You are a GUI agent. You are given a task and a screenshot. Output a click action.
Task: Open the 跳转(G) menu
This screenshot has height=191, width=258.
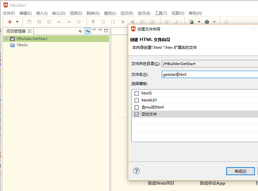tap(93, 13)
